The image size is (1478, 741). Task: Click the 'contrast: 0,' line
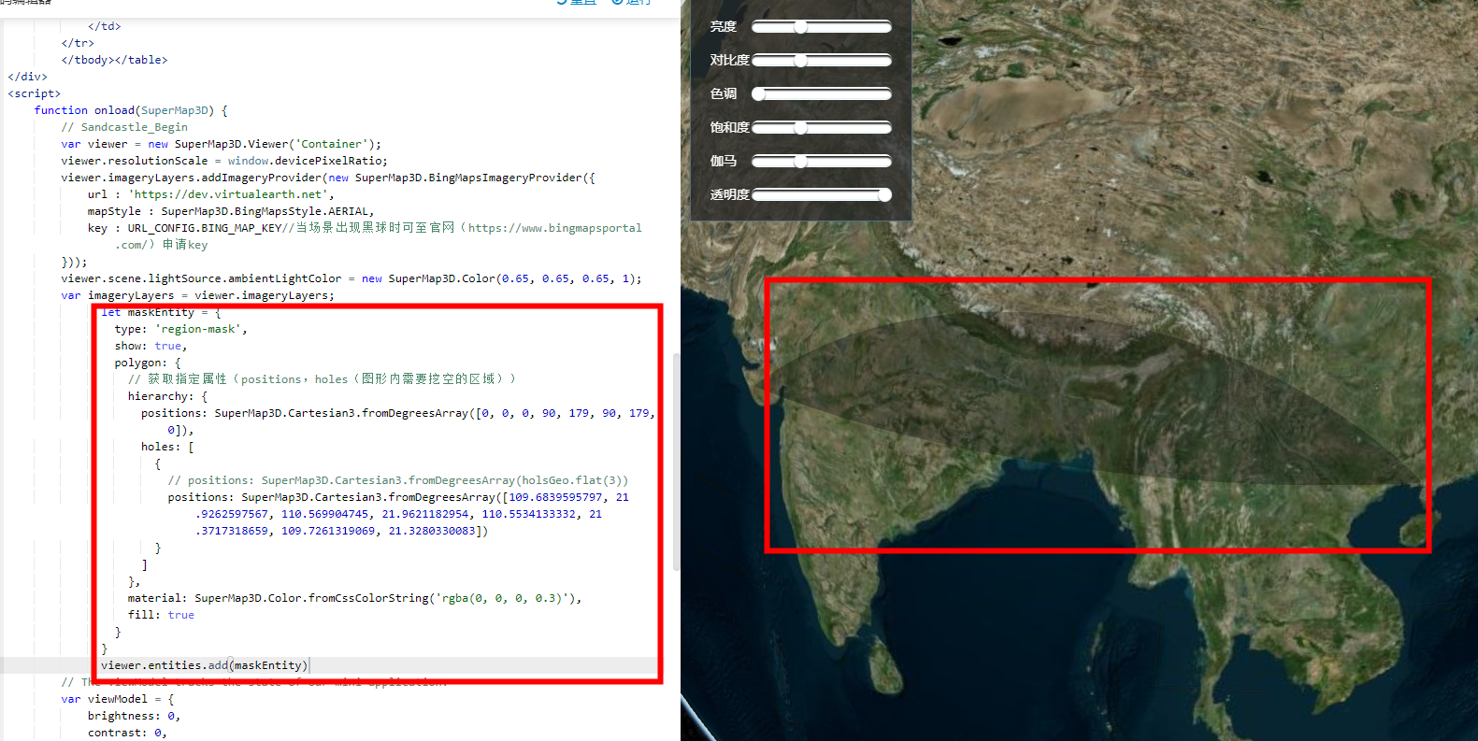(x=127, y=733)
